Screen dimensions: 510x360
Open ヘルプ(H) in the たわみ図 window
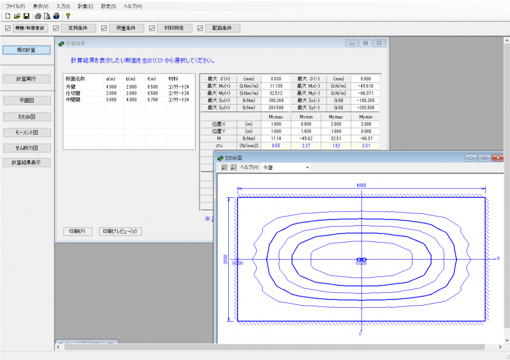pos(249,167)
